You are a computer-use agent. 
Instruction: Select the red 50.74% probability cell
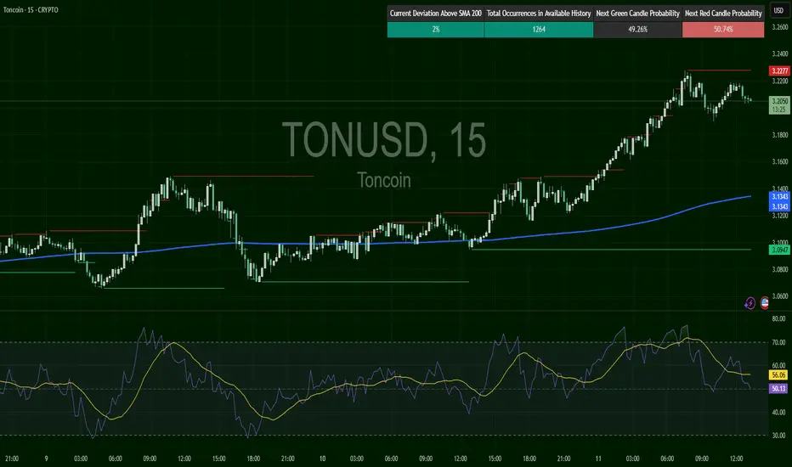(723, 29)
